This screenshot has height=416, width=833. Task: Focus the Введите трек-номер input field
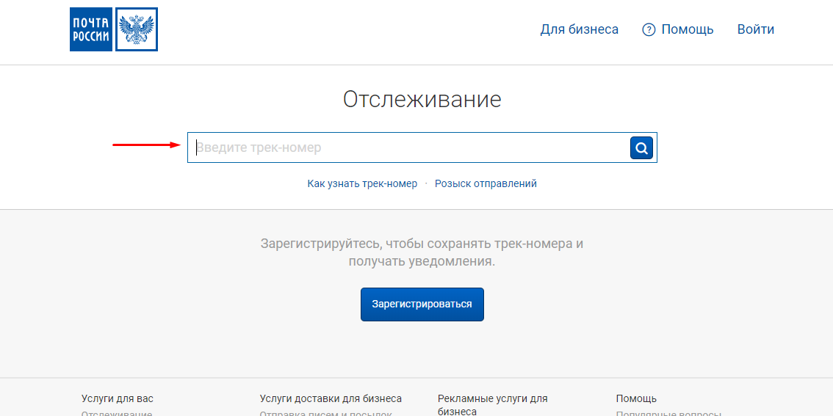pyautogui.click(x=408, y=147)
